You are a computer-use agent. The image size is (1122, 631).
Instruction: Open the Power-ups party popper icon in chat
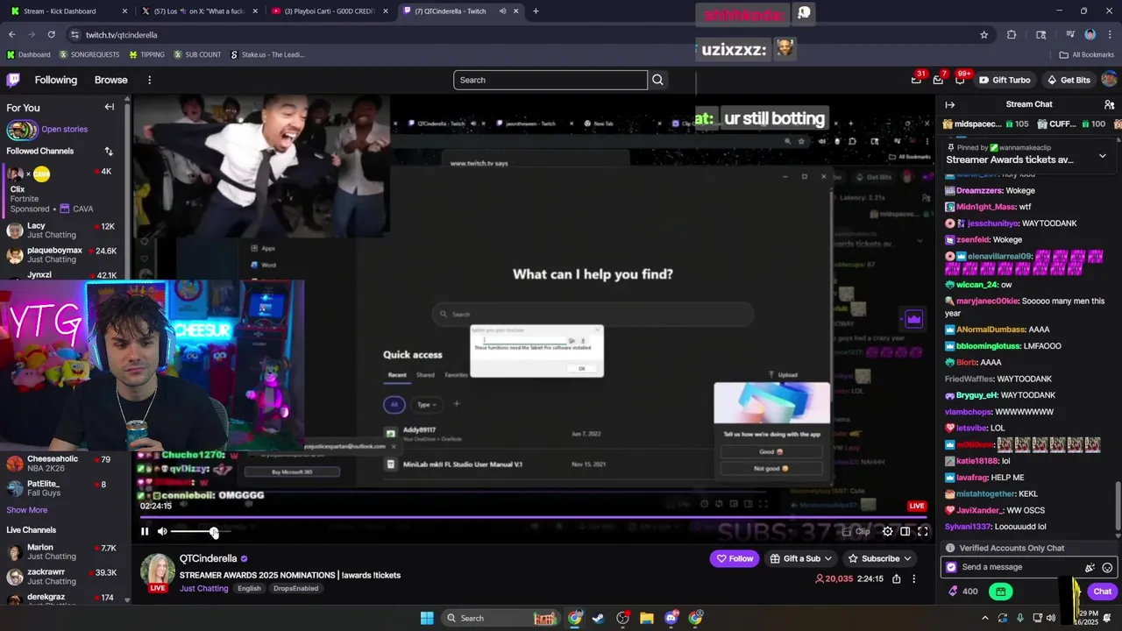click(x=1090, y=568)
